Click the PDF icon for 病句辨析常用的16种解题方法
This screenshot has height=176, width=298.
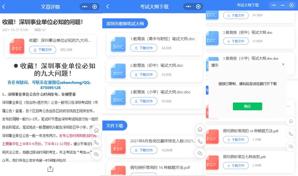(x=212, y=136)
